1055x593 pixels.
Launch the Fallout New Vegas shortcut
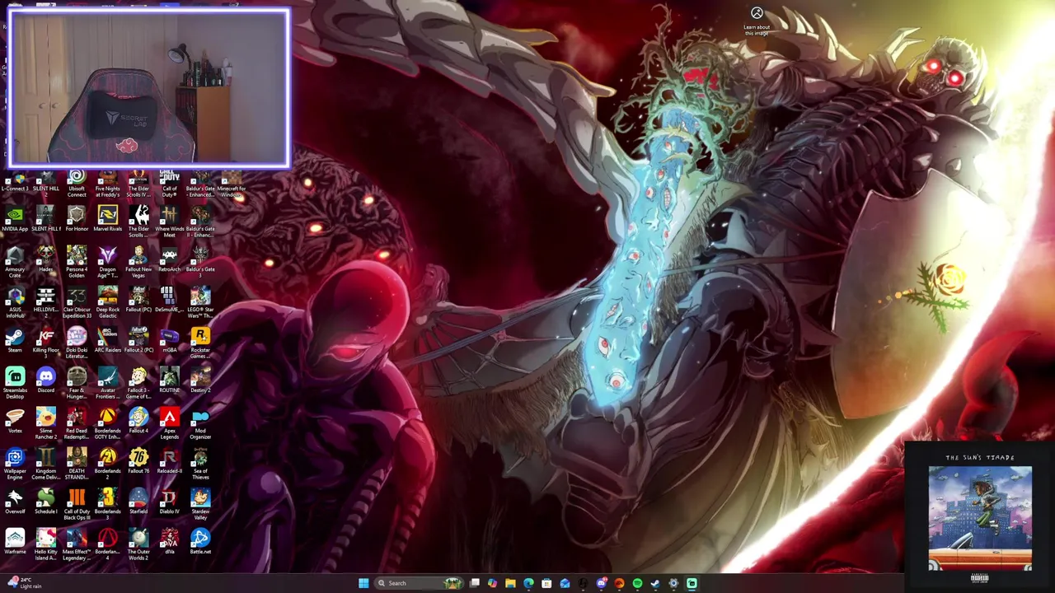pyautogui.click(x=138, y=264)
